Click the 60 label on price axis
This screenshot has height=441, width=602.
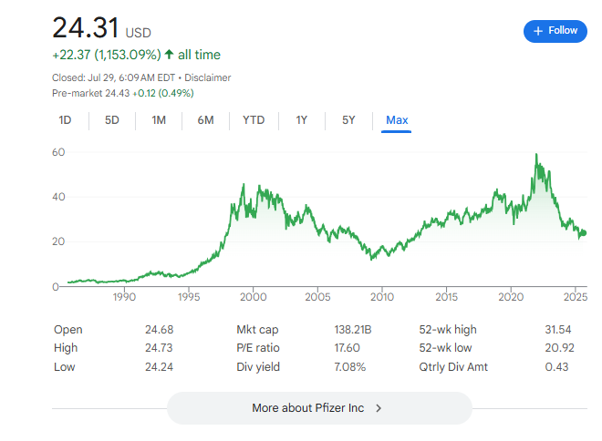tap(58, 152)
